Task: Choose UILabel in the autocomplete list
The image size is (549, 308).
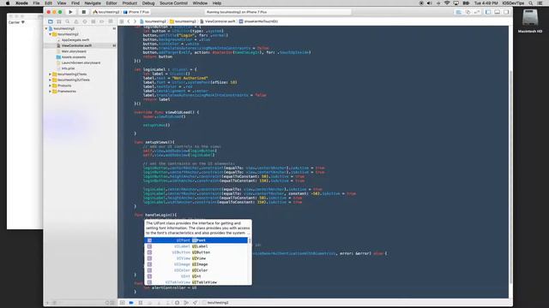Action: [196, 246]
